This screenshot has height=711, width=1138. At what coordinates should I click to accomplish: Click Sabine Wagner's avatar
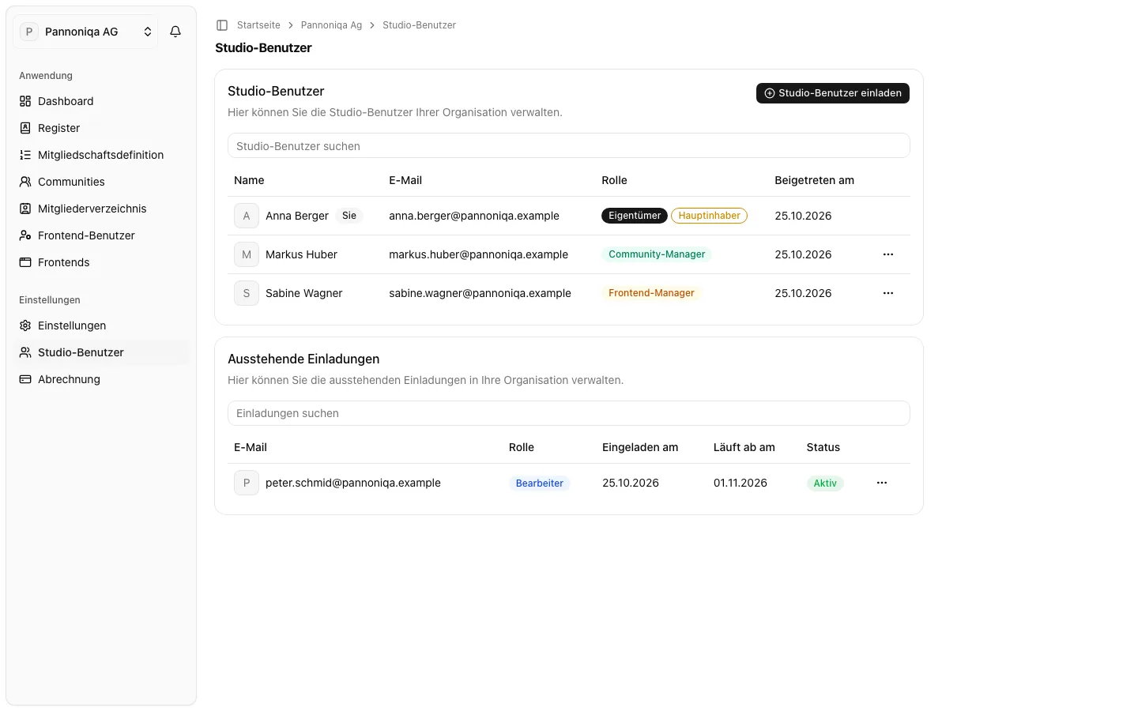pyautogui.click(x=247, y=293)
